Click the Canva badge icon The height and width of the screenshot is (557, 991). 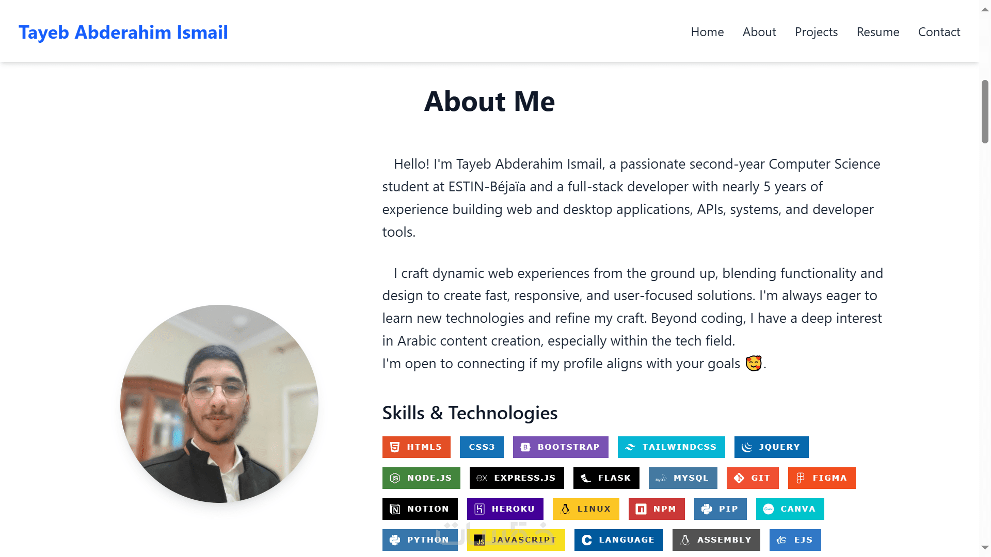point(769,509)
